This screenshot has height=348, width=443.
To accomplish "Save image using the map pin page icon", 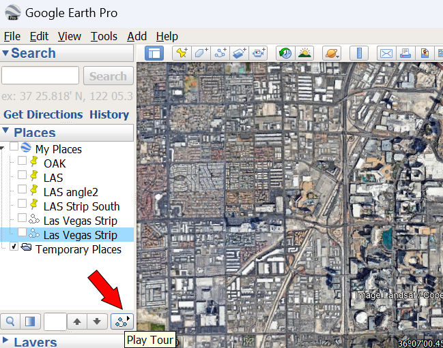I will [425, 53].
